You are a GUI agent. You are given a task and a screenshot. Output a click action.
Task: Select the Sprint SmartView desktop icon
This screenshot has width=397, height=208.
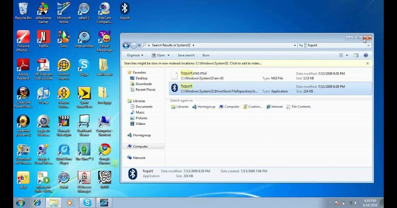84,97
